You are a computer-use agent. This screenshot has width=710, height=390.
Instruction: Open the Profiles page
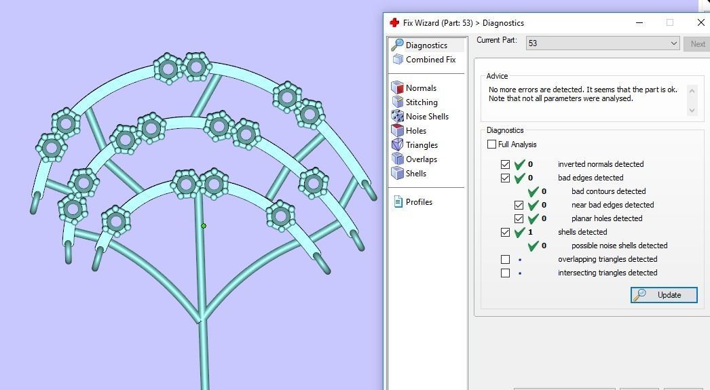pyautogui.click(x=419, y=202)
